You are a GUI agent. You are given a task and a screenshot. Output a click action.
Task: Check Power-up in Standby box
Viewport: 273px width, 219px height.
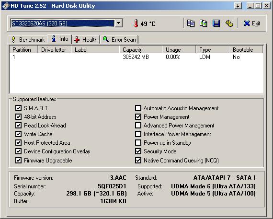point(138,142)
